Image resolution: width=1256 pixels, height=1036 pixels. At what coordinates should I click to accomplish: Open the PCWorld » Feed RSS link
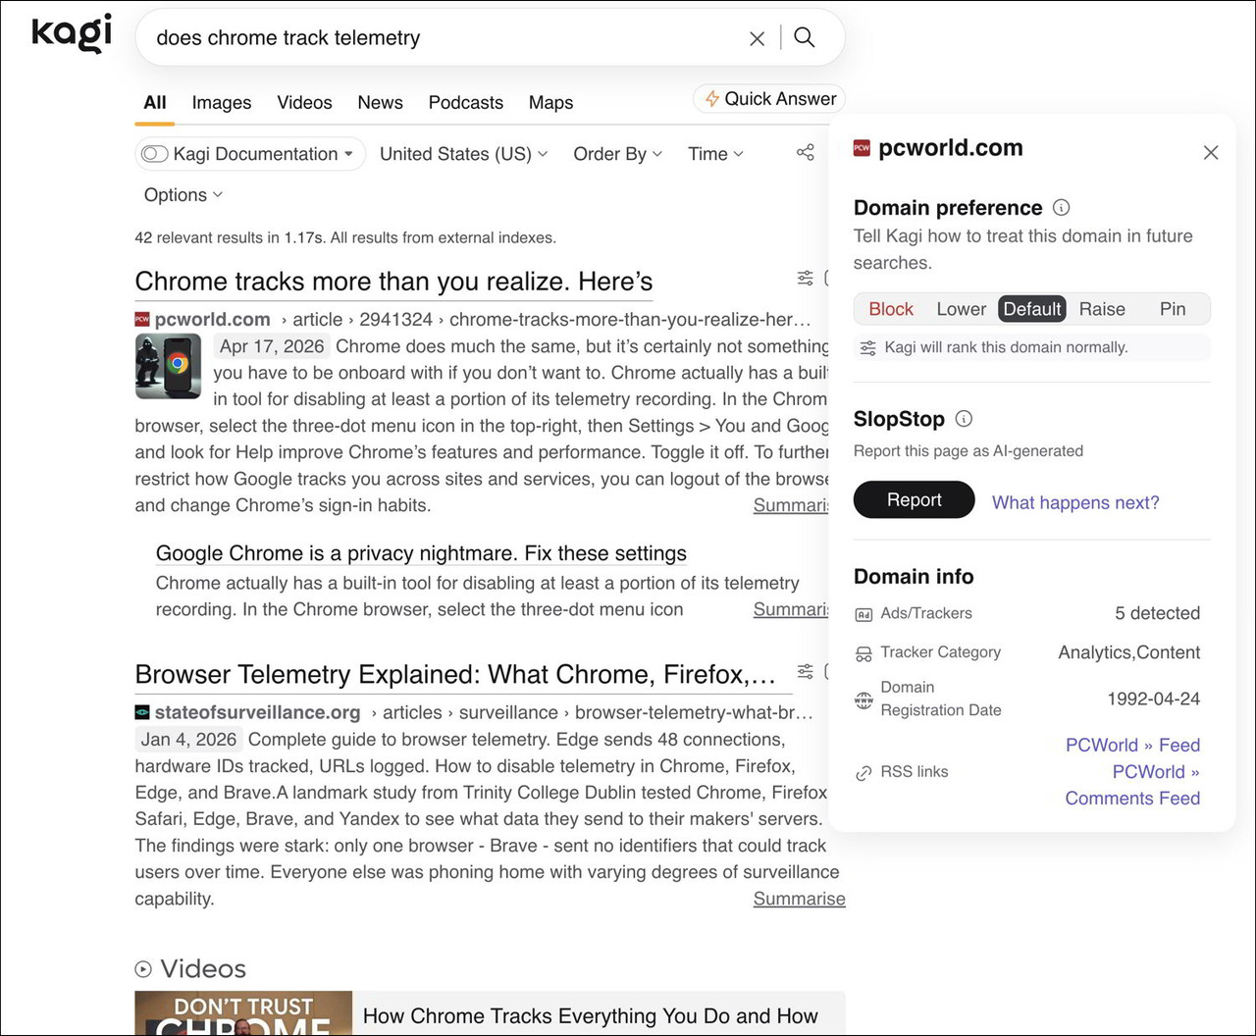[x=1132, y=746]
